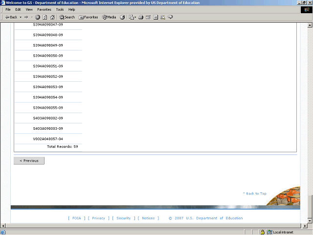Click the Research toolbar icon
313x235 pixels.
click(x=163, y=17)
